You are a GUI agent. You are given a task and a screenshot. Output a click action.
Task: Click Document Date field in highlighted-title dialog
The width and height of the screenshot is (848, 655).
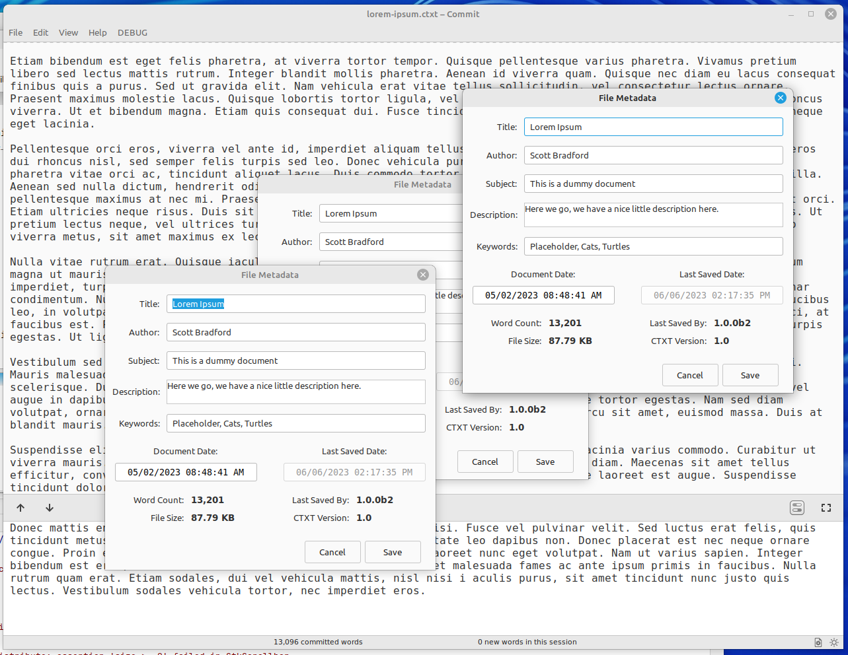[186, 472]
